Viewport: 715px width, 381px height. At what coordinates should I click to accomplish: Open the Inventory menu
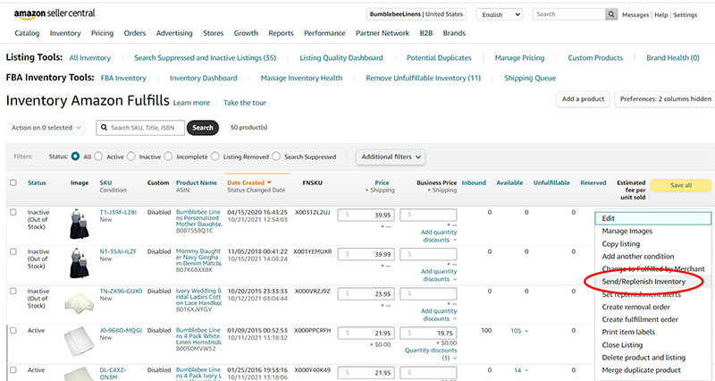click(65, 33)
